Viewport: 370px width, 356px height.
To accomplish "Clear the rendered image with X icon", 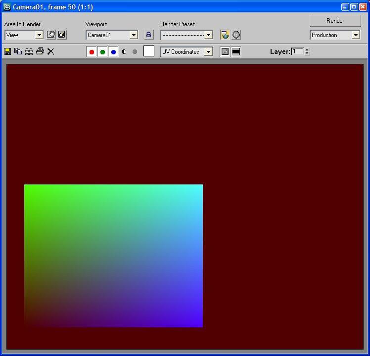I will click(50, 51).
